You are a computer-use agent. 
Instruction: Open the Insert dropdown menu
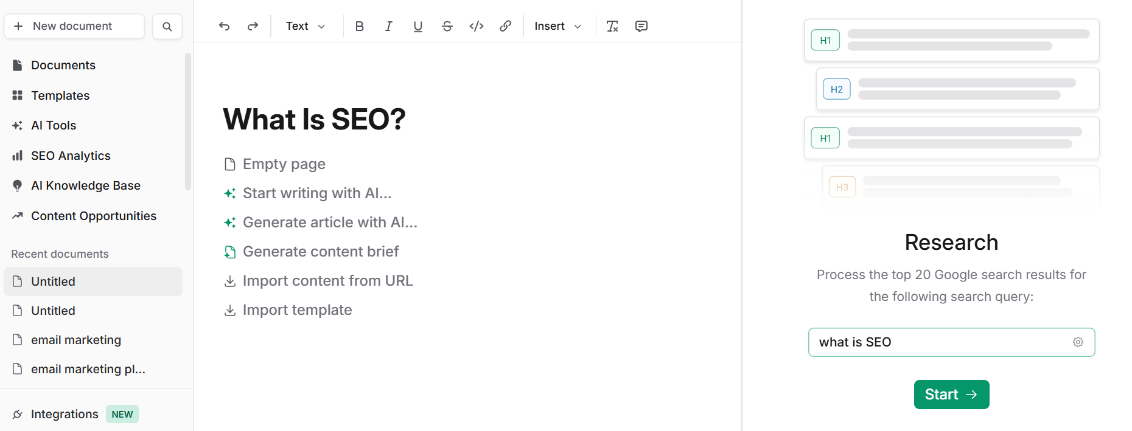point(557,26)
